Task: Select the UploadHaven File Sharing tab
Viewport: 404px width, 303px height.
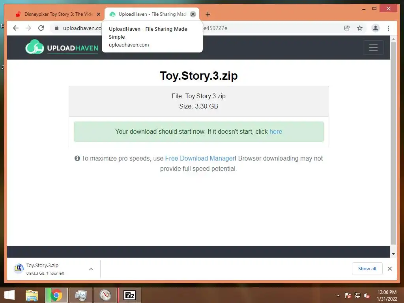Action: 152,14
